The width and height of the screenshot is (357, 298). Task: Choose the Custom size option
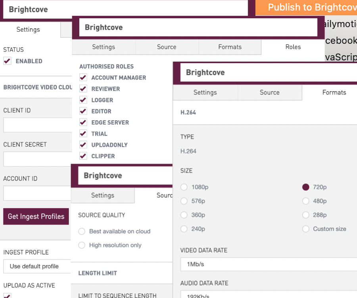coord(305,229)
